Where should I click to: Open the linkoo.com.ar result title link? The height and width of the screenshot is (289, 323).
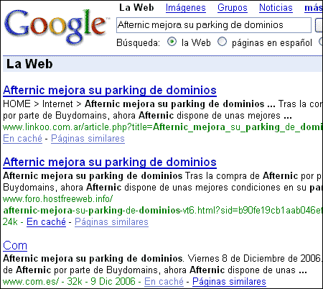(x=110, y=91)
